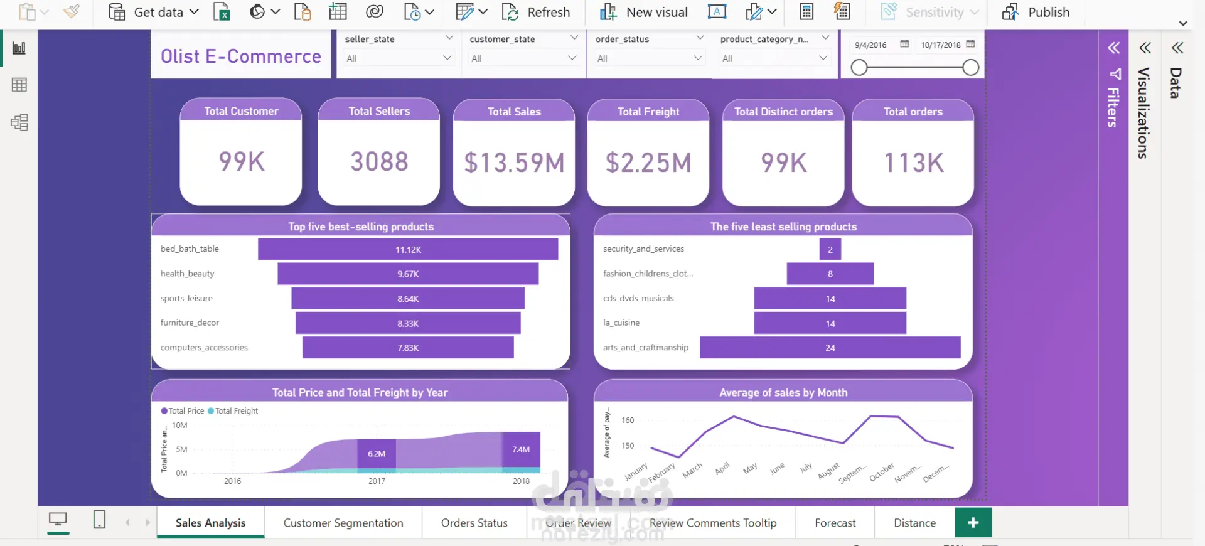Open the Model view icon
Image resolution: width=1205 pixels, height=546 pixels.
click(19, 122)
